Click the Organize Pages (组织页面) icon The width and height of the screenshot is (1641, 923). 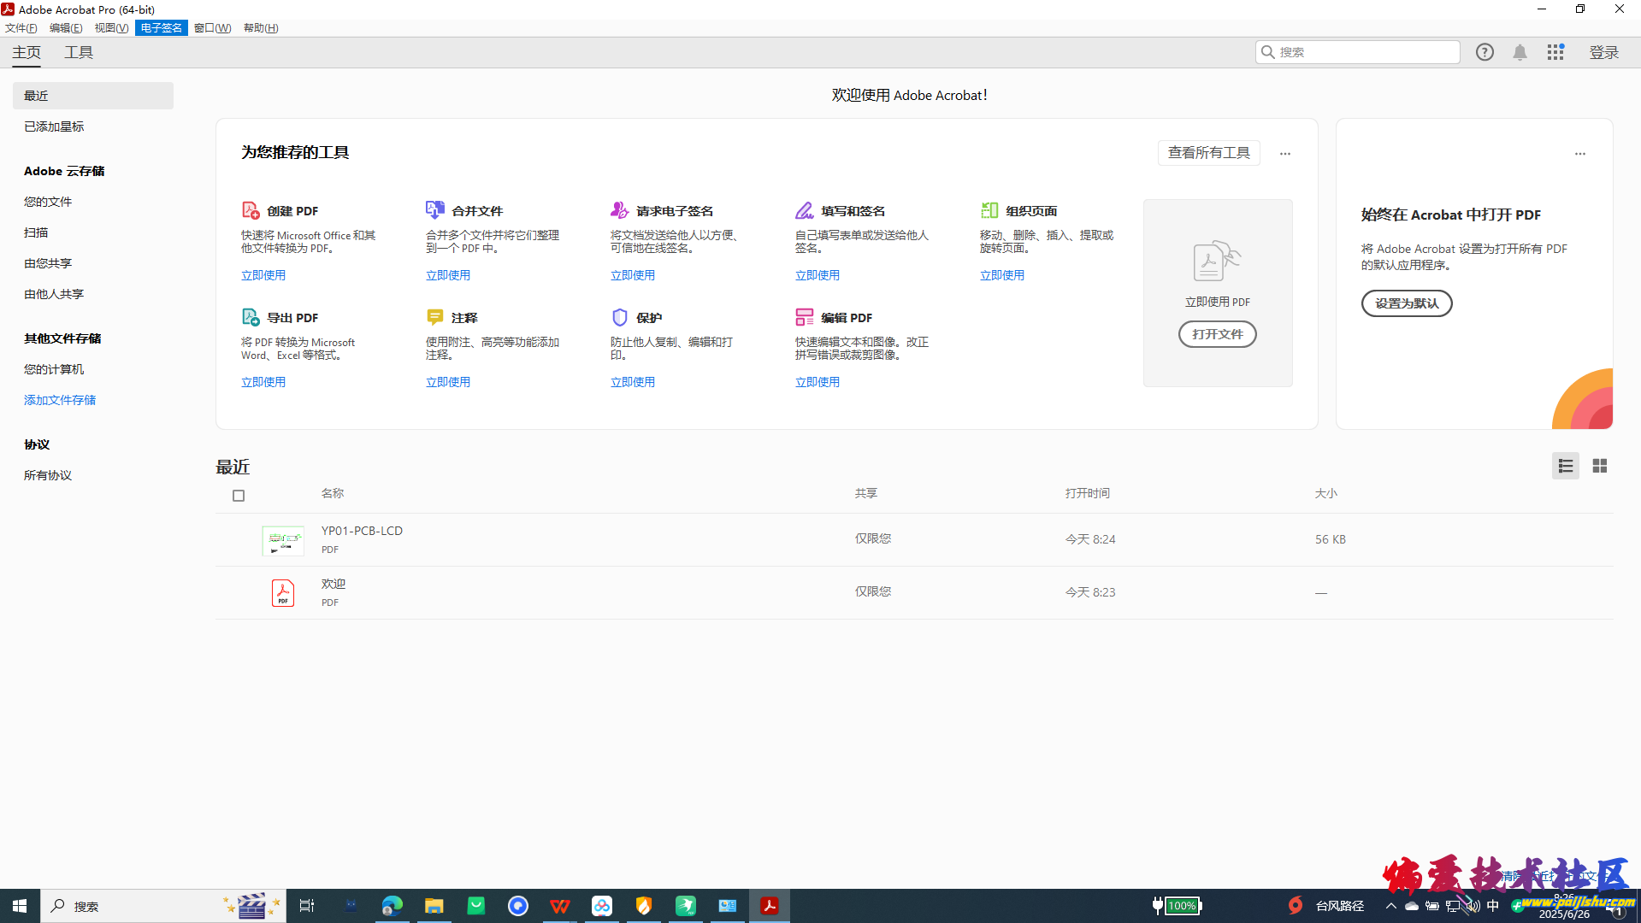pyautogui.click(x=989, y=210)
